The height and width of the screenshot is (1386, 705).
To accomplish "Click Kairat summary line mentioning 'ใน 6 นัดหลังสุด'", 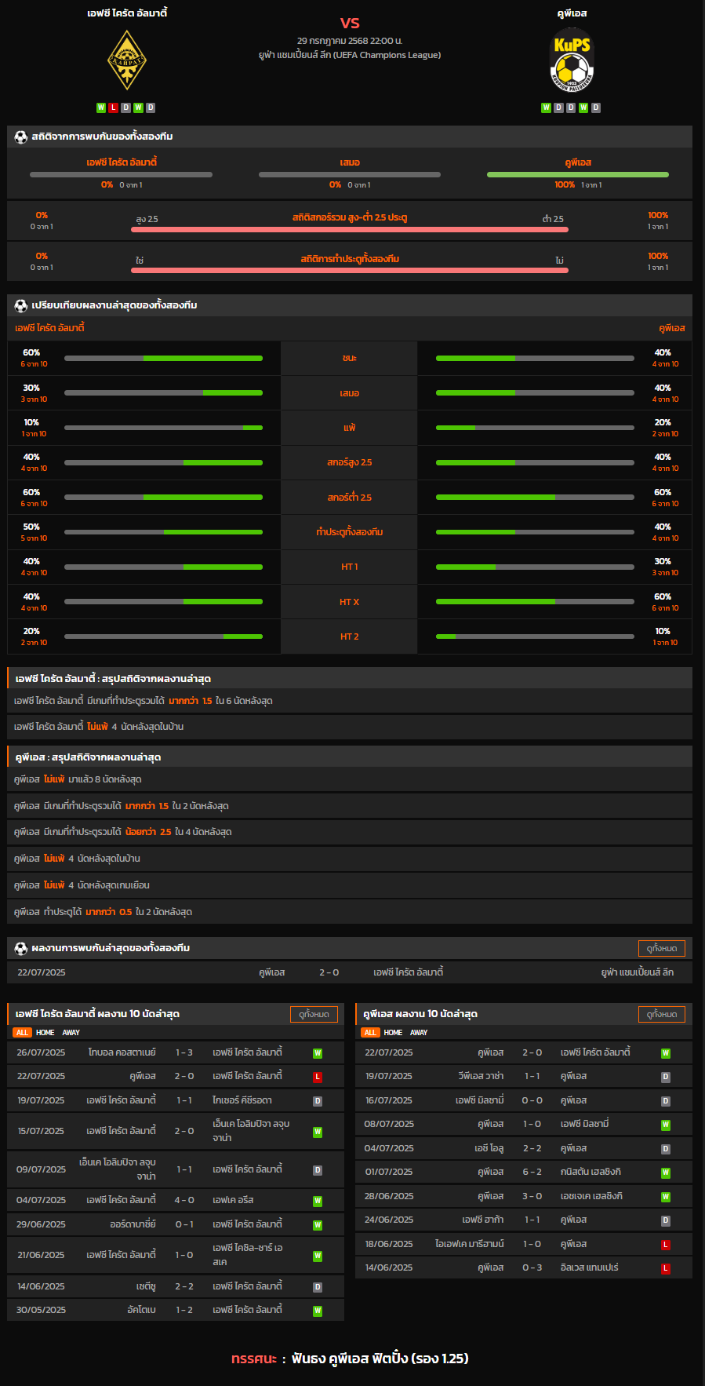I will click(x=350, y=701).
